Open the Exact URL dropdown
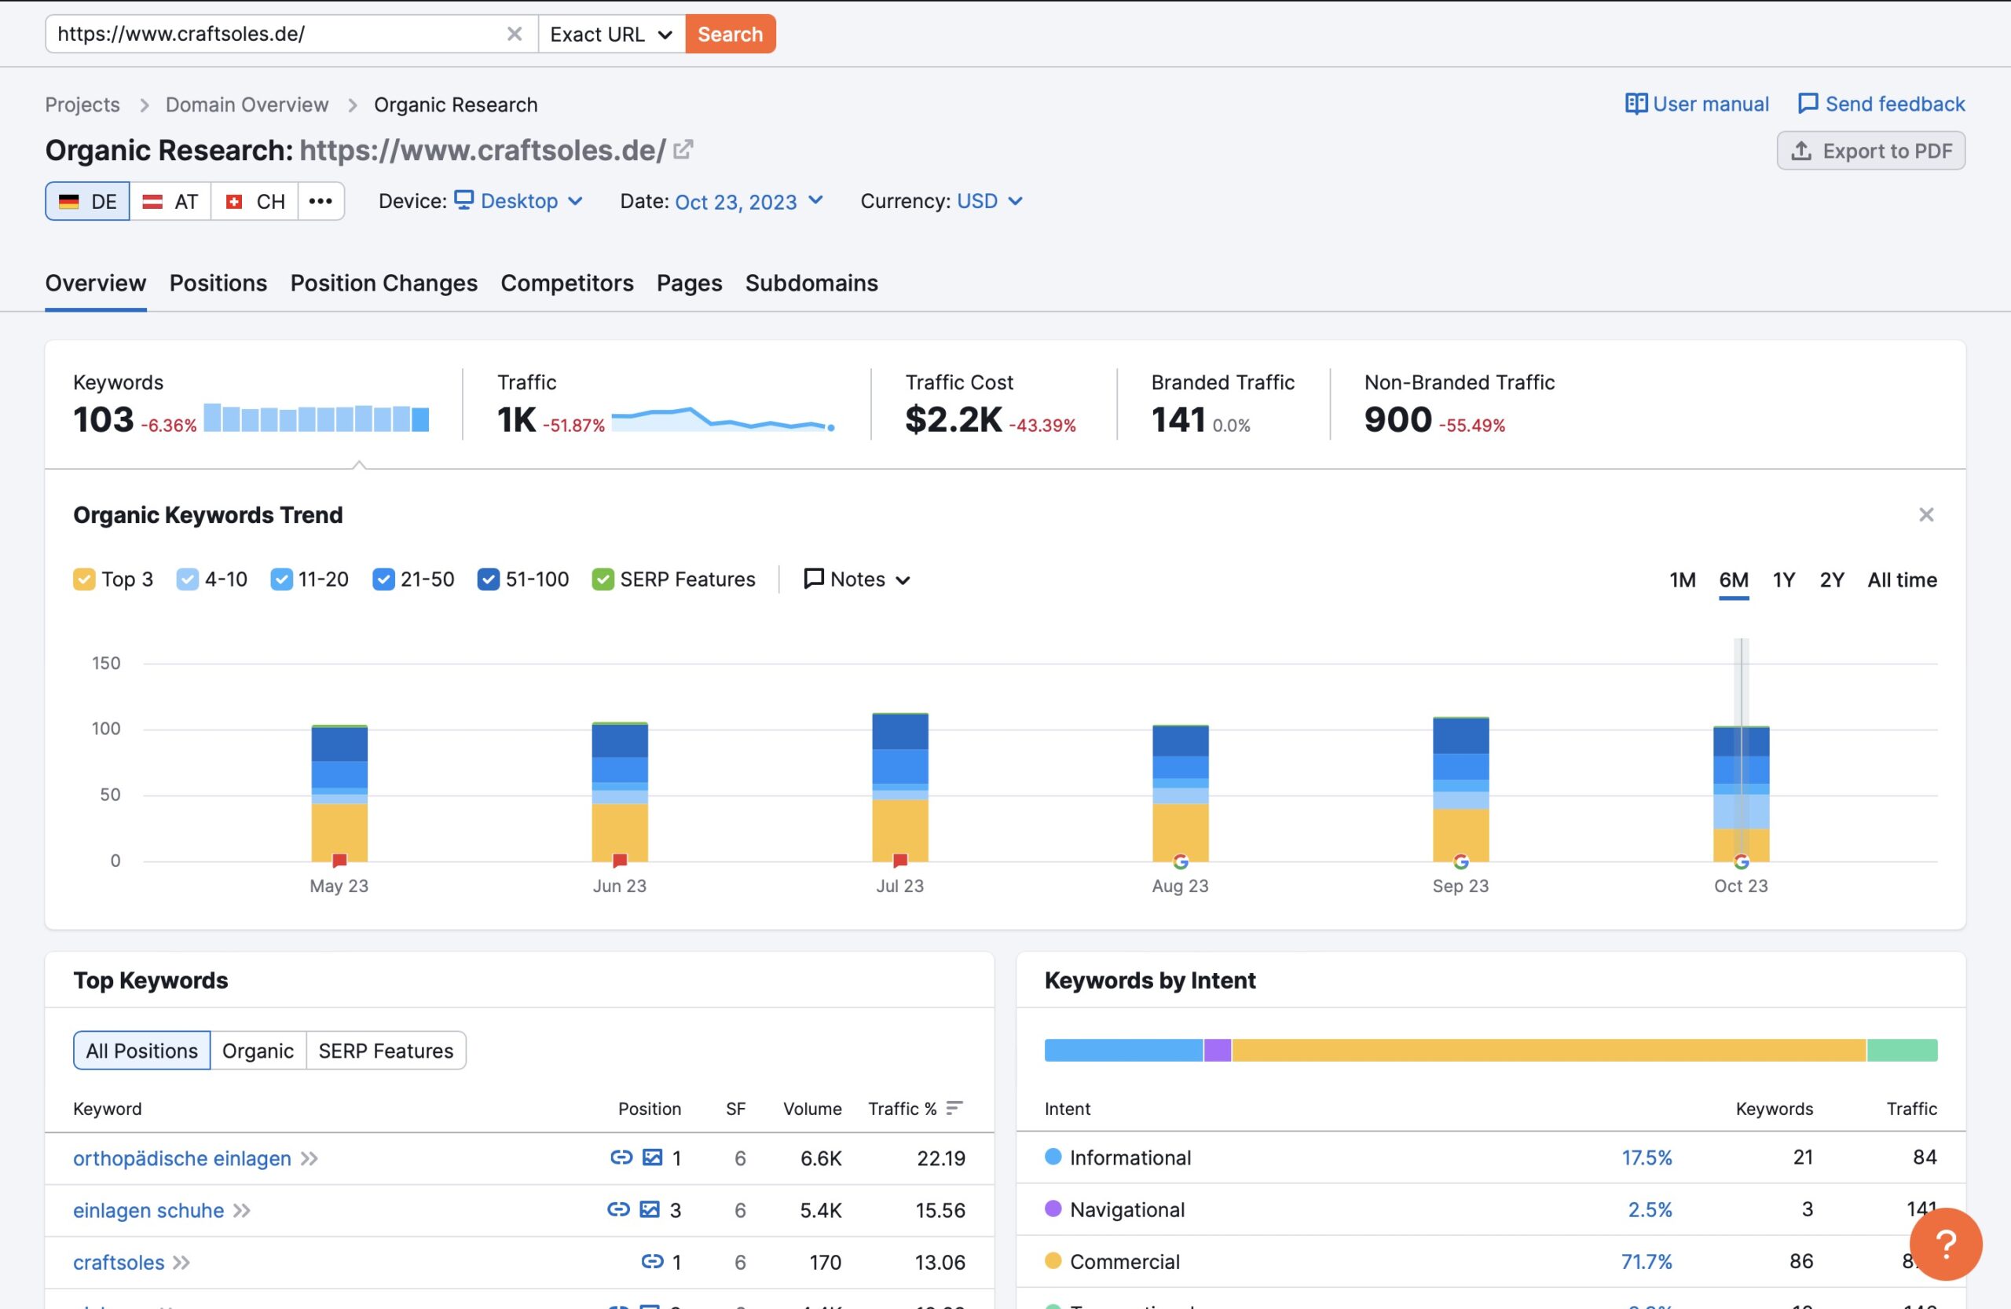 tap(612, 34)
